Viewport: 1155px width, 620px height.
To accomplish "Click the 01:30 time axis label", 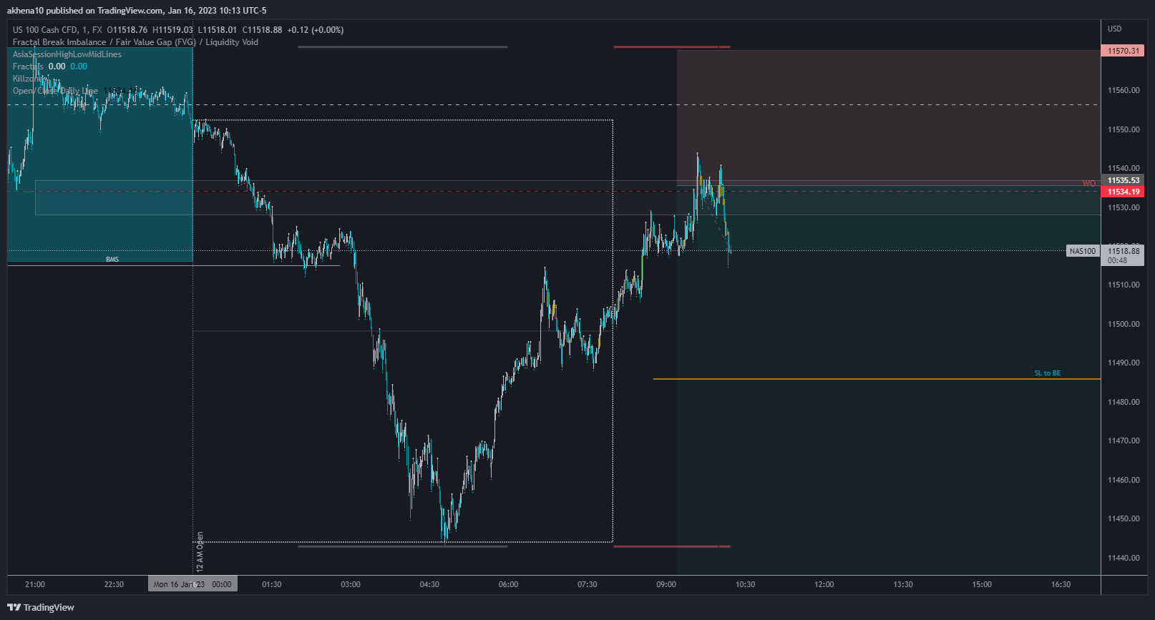I will coord(272,584).
